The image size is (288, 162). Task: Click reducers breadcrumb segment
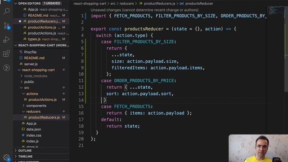tap(126, 4)
